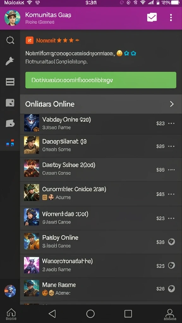Image resolution: width=182 pixels, height=323 pixels.
Task: Click the $23 price on Vabday Online row
Action: (x=160, y=123)
